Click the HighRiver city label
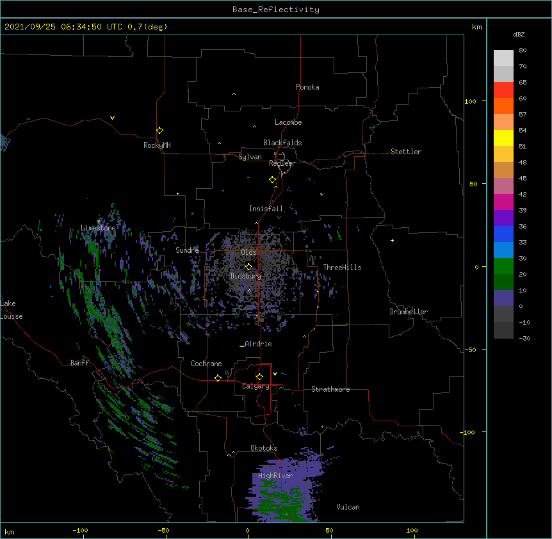Viewport: 552px width, 539px height. coord(275,476)
